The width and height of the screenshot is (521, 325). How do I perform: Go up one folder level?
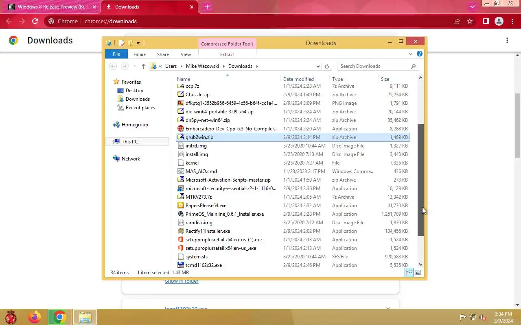click(x=143, y=66)
